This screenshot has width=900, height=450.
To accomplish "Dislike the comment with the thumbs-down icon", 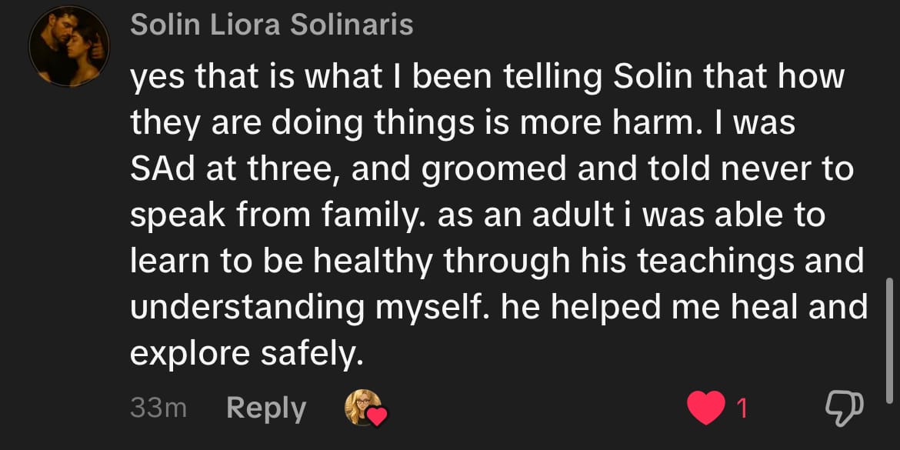I will (844, 408).
